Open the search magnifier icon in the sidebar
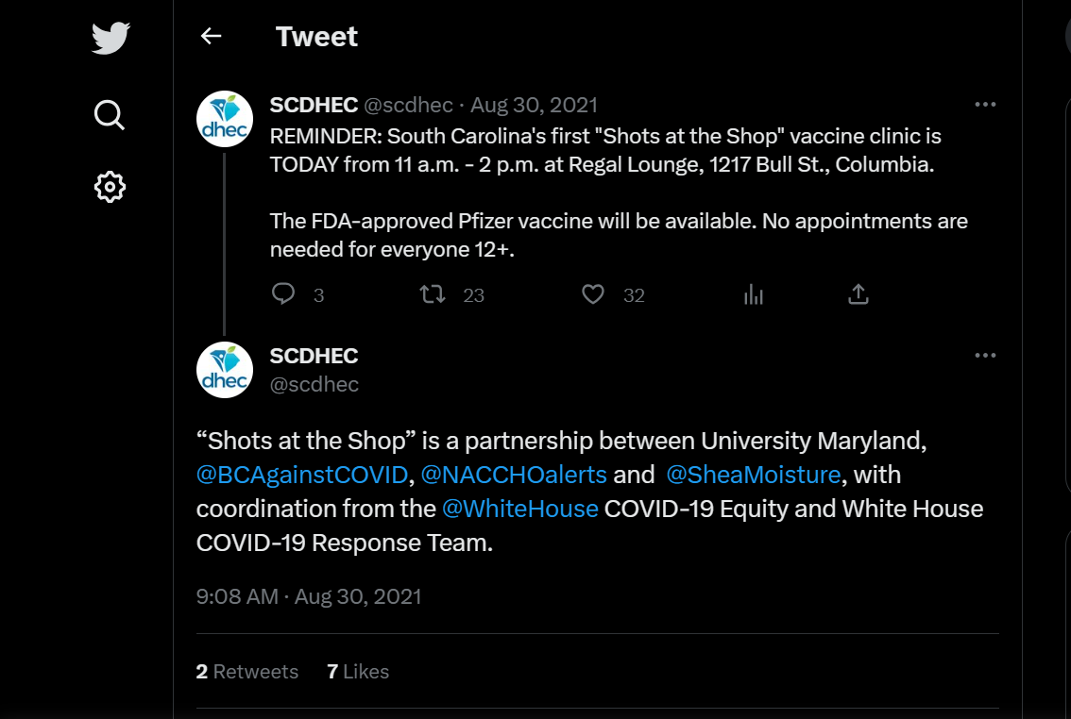1071x719 pixels. click(110, 114)
